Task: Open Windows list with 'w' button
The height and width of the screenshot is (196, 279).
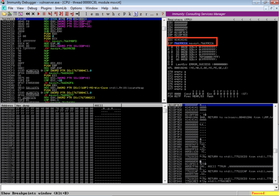Action: [108, 14]
